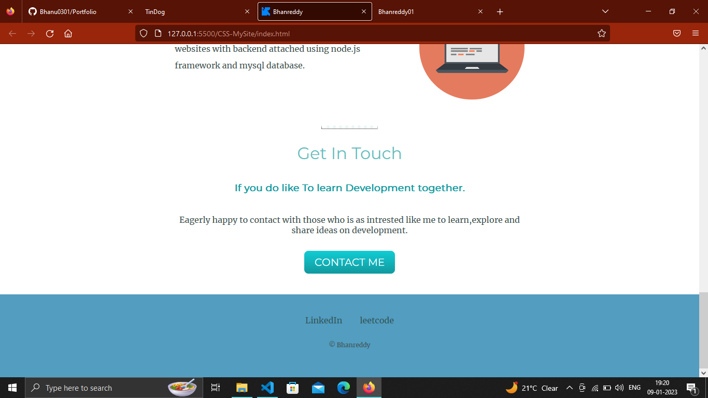
Task: Open the browser home page
Action: click(x=68, y=33)
